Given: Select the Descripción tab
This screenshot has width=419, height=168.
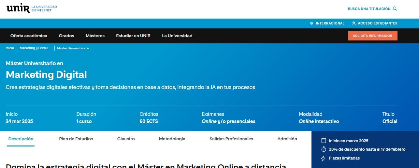Looking at the screenshot, I should point(21,139).
